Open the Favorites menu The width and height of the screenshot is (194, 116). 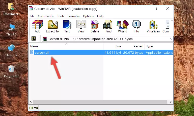tap(73, 16)
